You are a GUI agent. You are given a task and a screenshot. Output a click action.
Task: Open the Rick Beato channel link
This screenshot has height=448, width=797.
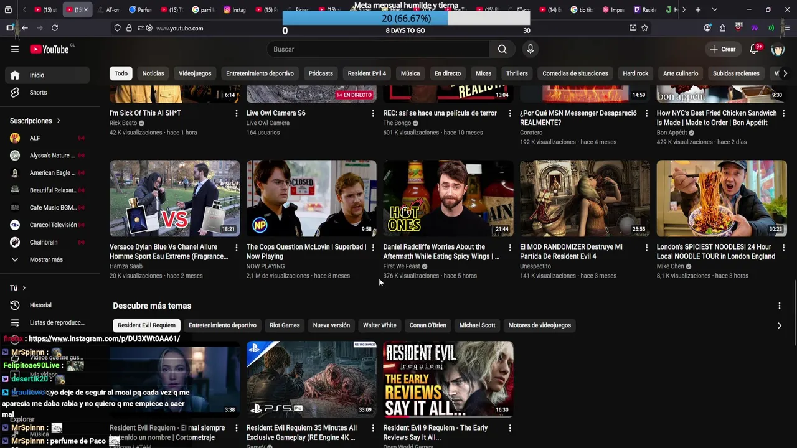point(123,123)
